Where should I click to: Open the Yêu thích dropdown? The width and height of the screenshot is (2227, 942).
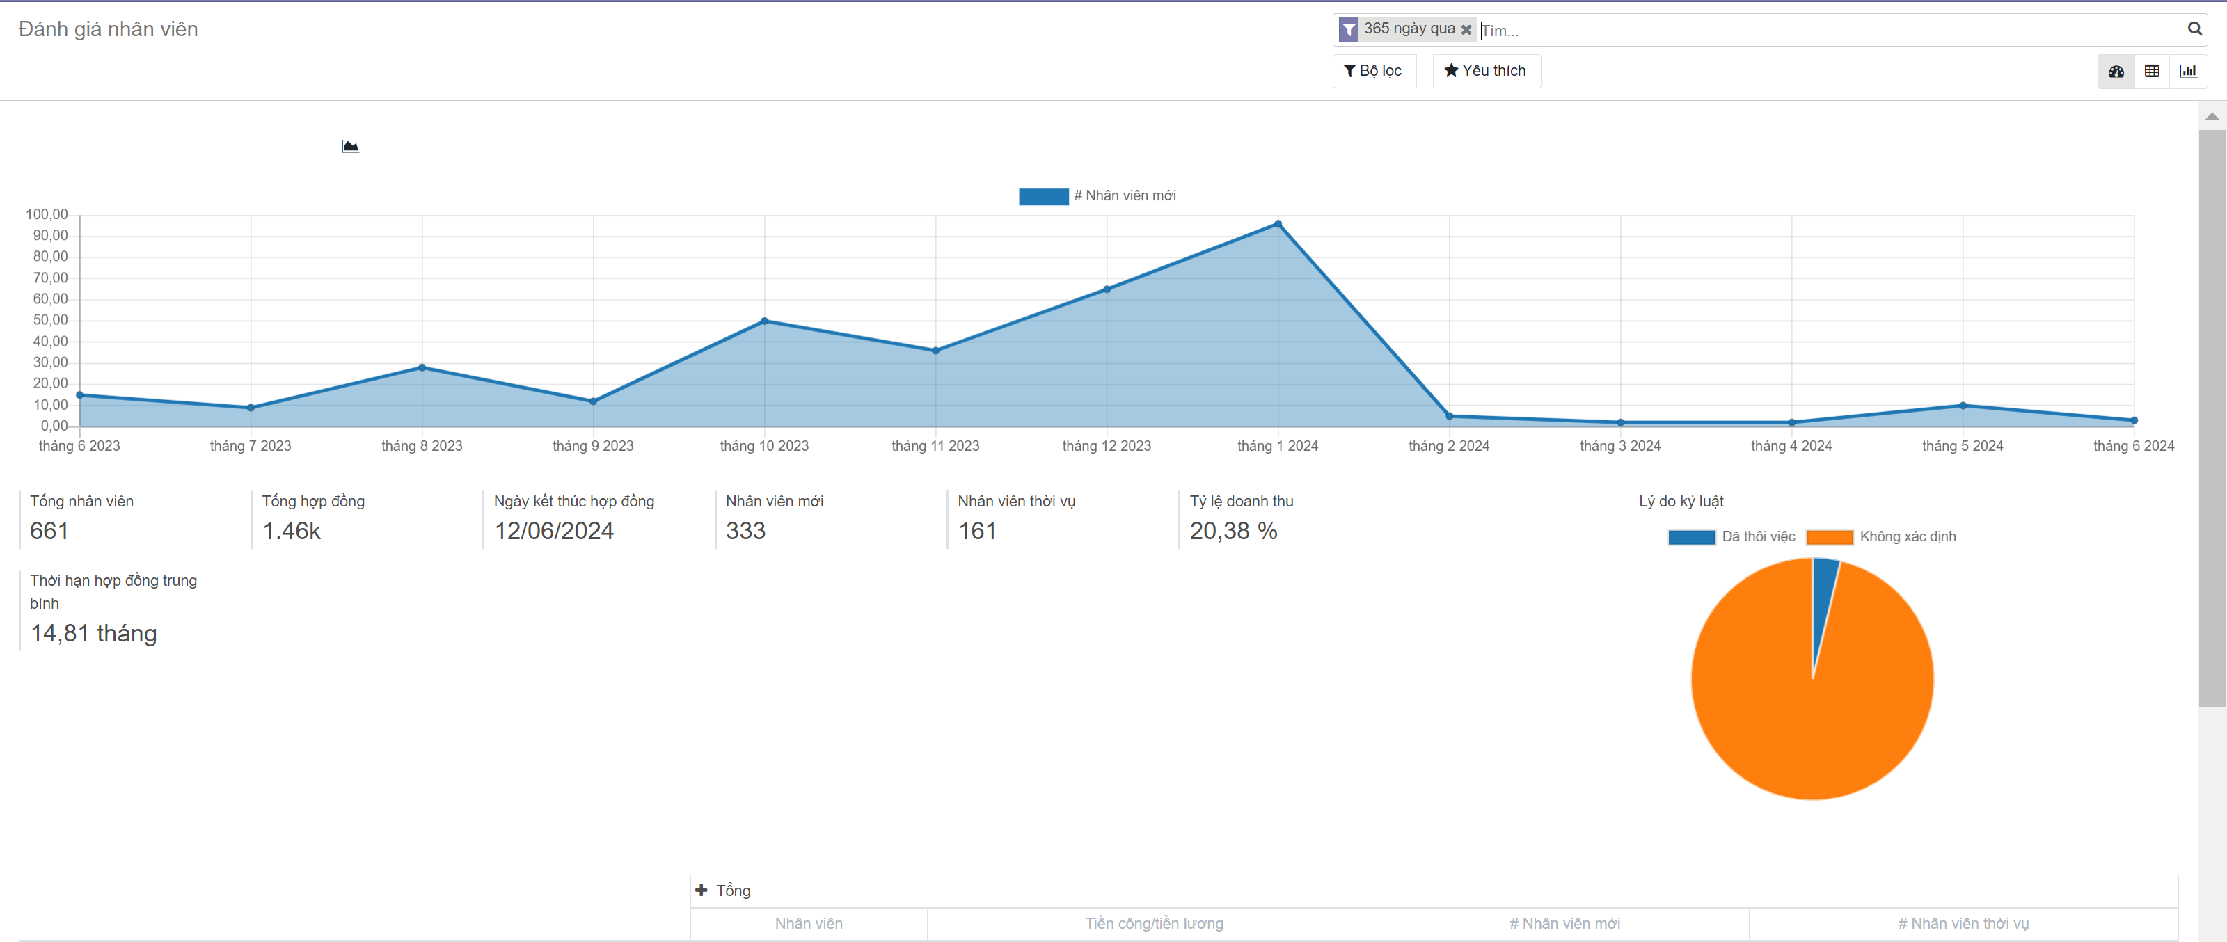point(1486,72)
